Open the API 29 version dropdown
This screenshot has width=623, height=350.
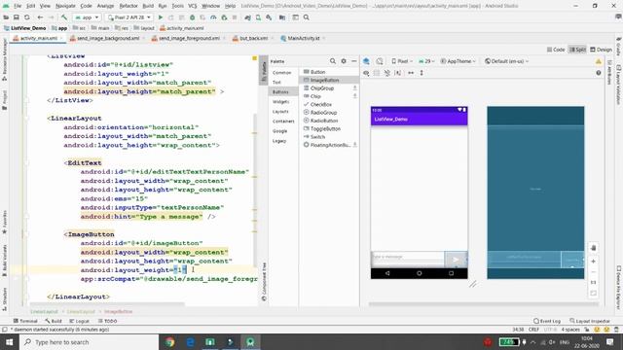(x=426, y=61)
